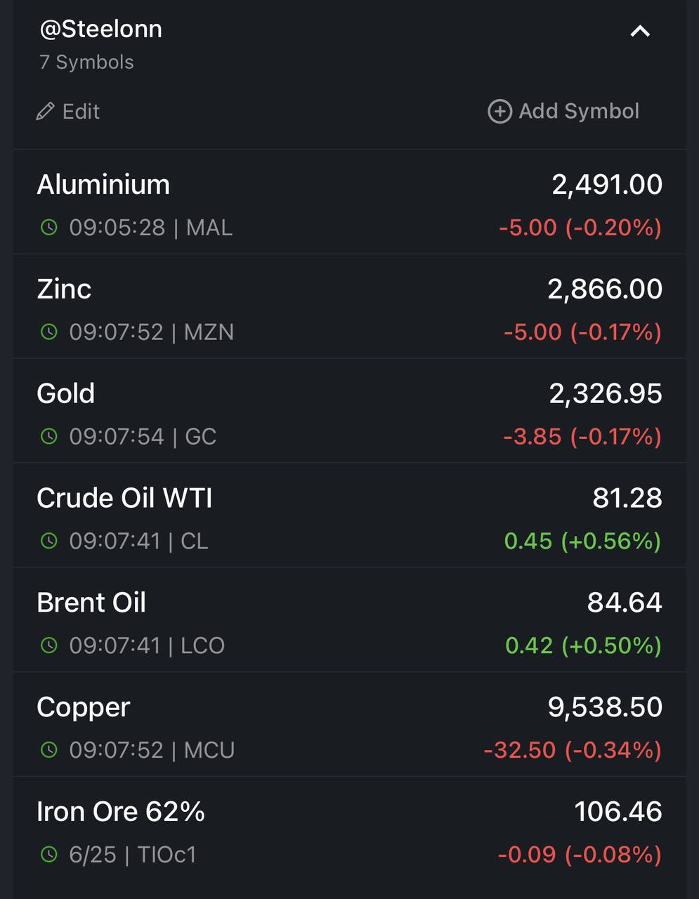Image resolution: width=699 pixels, height=899 pixels.
Task: Click clock icon in Brent Oil row
Action: (x=48, y=645)
